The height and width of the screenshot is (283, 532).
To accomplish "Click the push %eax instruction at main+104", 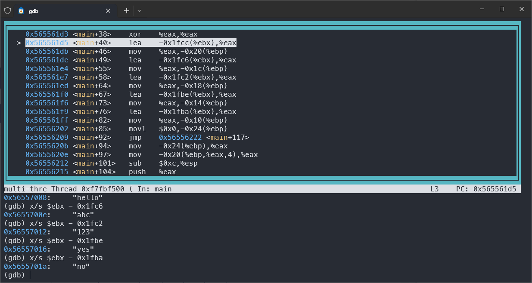I will tap(152, 172).
